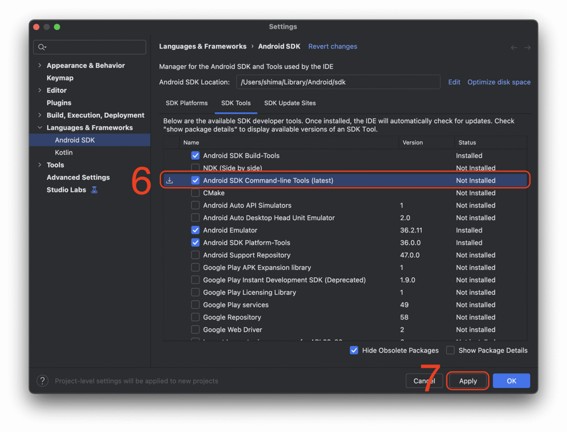Image resolution: width=567 pixels, height=432 pixels.
Task: Open the SDK Update Sites tab
Action: point(290,103)
